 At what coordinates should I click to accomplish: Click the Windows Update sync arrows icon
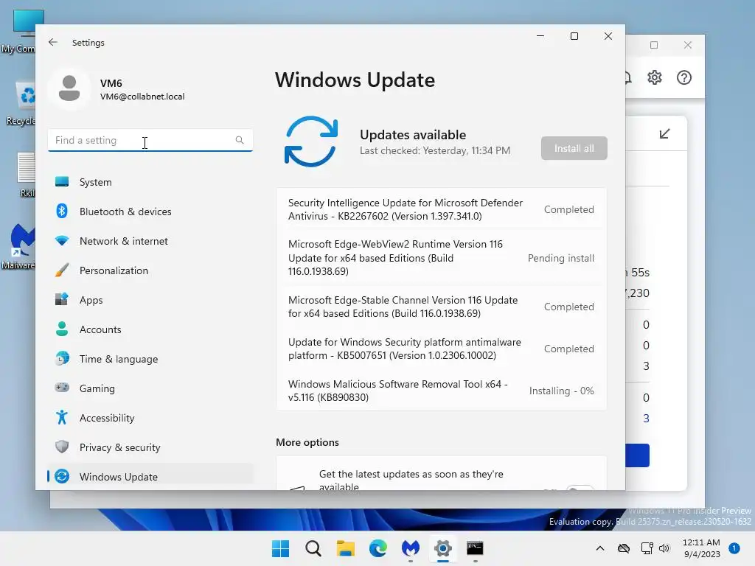311,141
